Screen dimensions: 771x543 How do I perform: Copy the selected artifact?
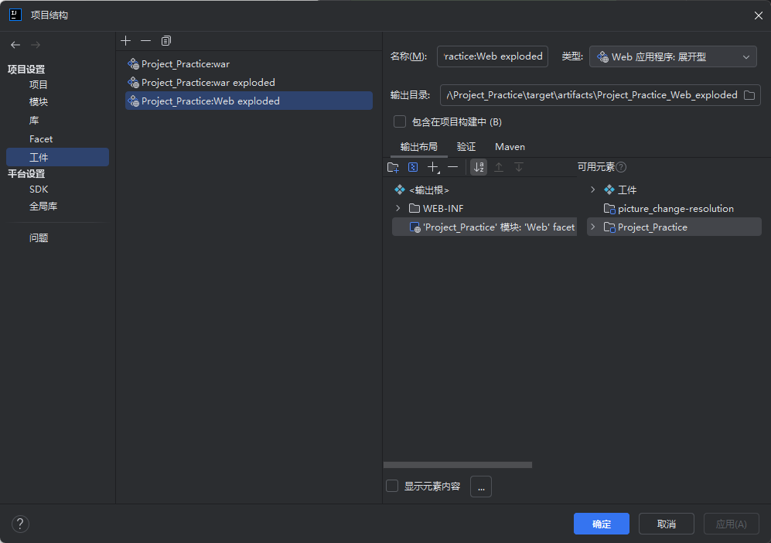pyautogui.click(x=166, y=41)
